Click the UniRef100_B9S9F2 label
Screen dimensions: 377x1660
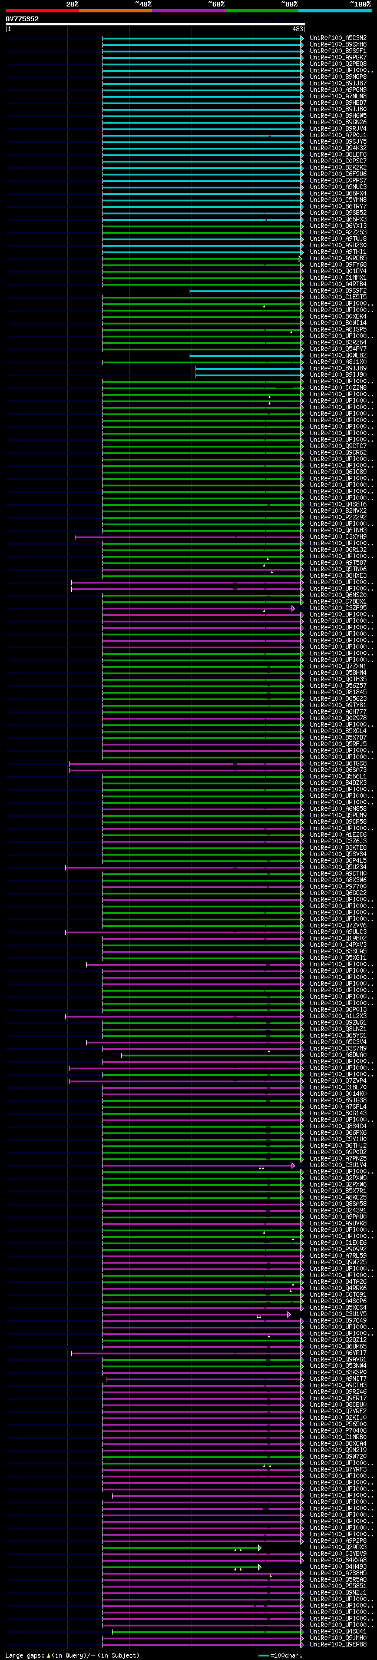(x=338, y=291)
